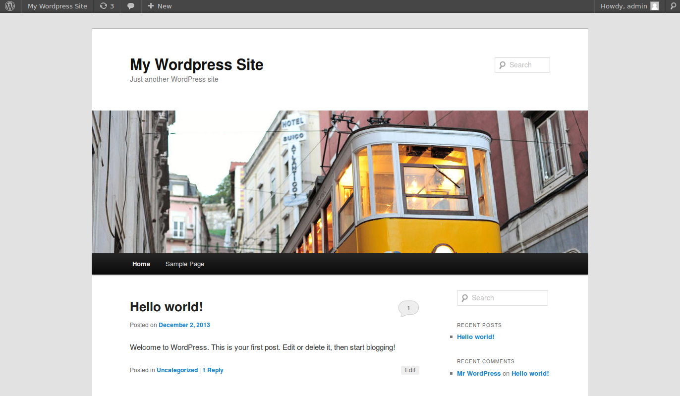Click the 1 Reply link

coord(213,370)
